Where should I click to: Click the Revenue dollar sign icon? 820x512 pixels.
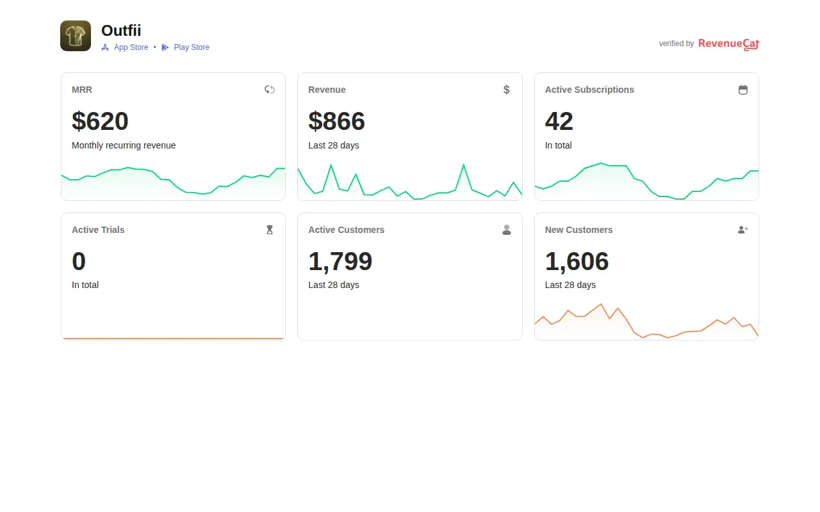507,90
